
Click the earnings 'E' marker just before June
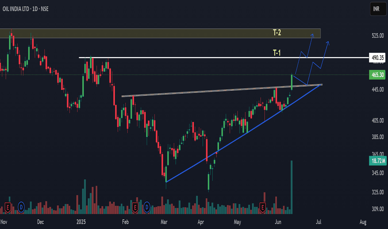(263, 207)
